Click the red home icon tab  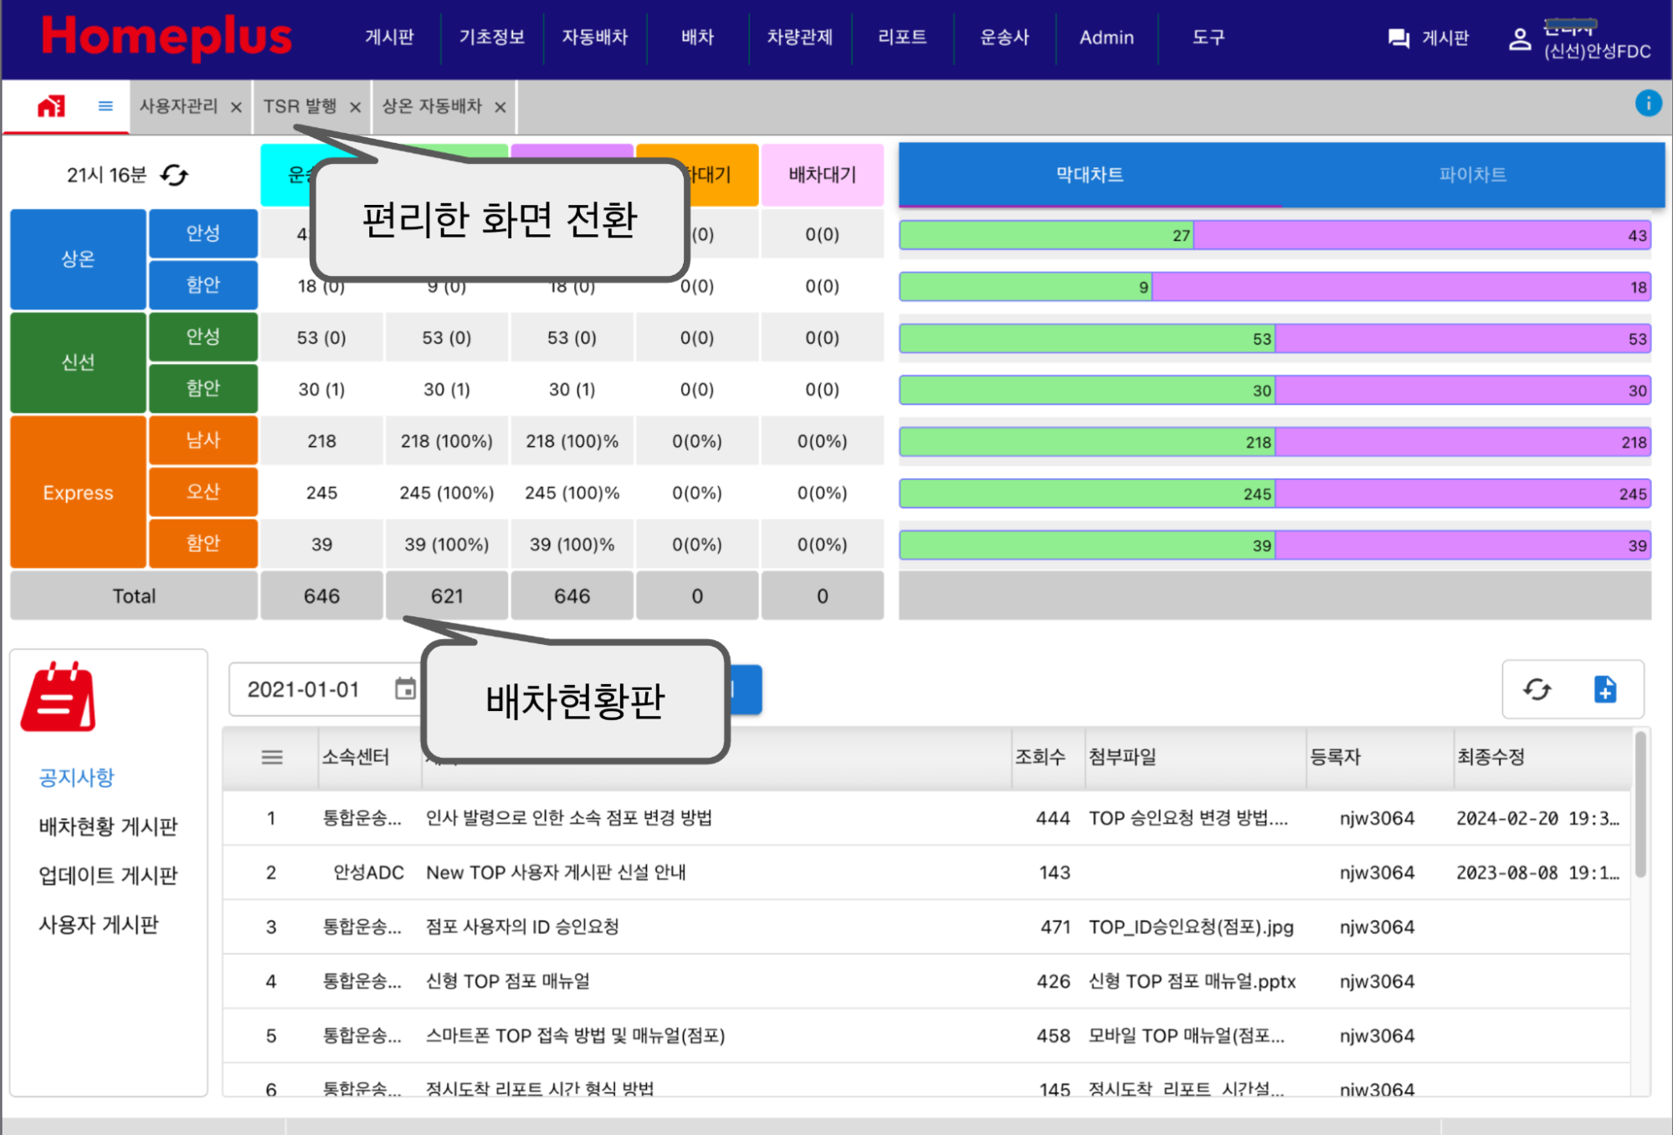coord(51,106)
